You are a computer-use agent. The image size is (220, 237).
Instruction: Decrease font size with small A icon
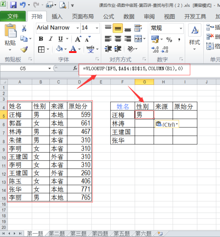88,39
